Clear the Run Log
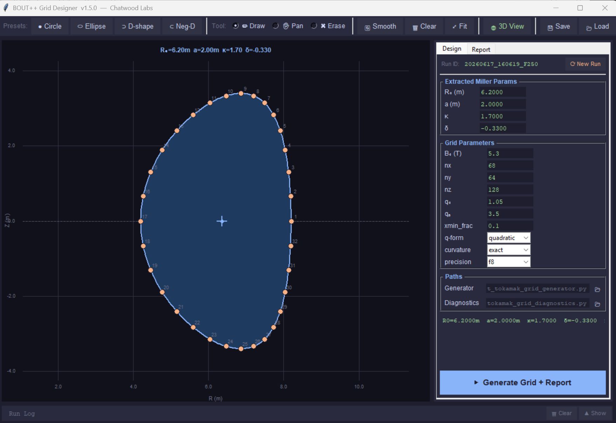Screen dimensions: 616x423 click(562, 413)
